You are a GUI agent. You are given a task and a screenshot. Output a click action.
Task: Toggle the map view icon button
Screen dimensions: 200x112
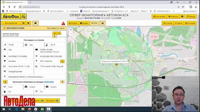click(35, 23)
